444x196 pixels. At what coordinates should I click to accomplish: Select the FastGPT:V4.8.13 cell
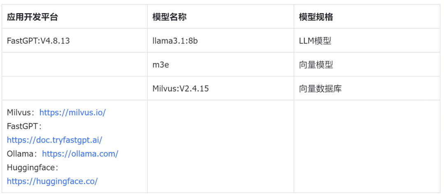[x=38, y=41]
